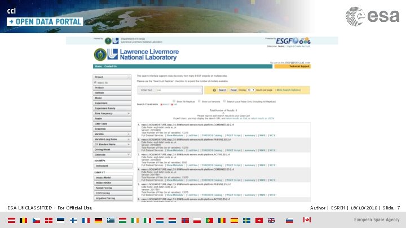
Task: Click the United Kingdom flag icon
Action: [271, 220]
